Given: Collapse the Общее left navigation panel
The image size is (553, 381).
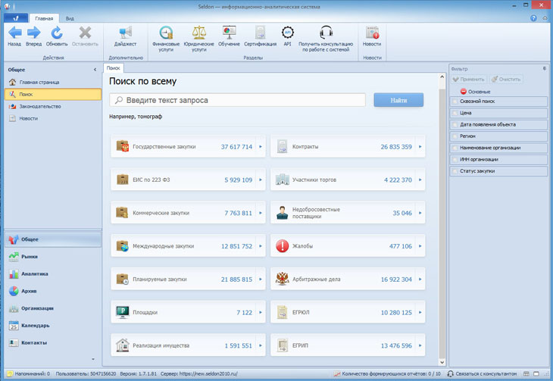Looking at the screenshot, I should tap(95, 70).
